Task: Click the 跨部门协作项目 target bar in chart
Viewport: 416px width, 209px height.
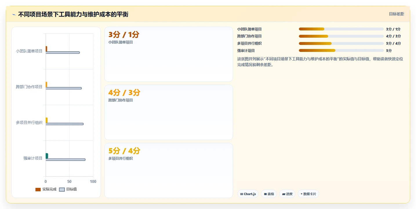Action: tap(63, 88)
